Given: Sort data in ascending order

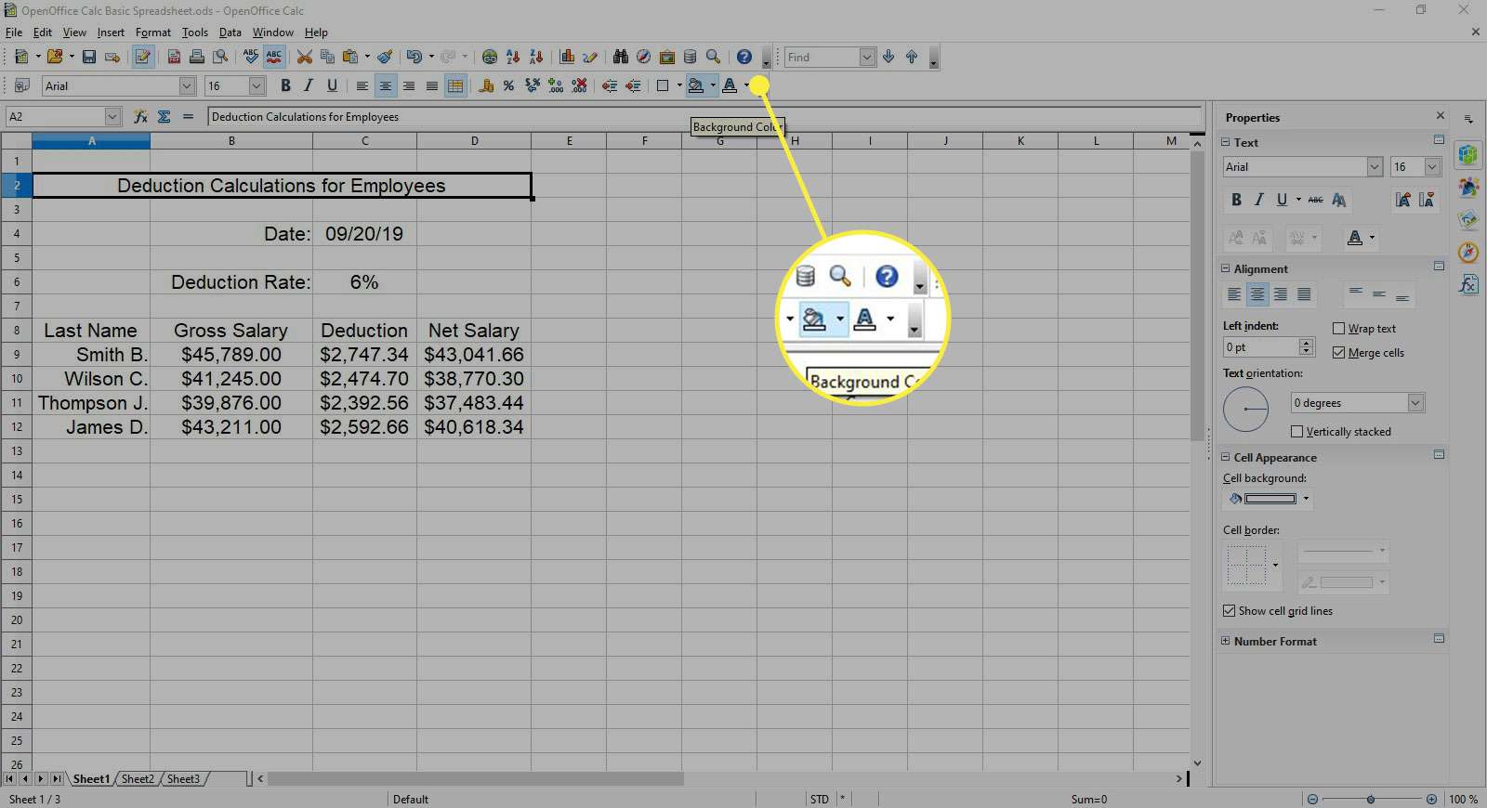Looking at the screenshot, I should click(x=513, y=57).
